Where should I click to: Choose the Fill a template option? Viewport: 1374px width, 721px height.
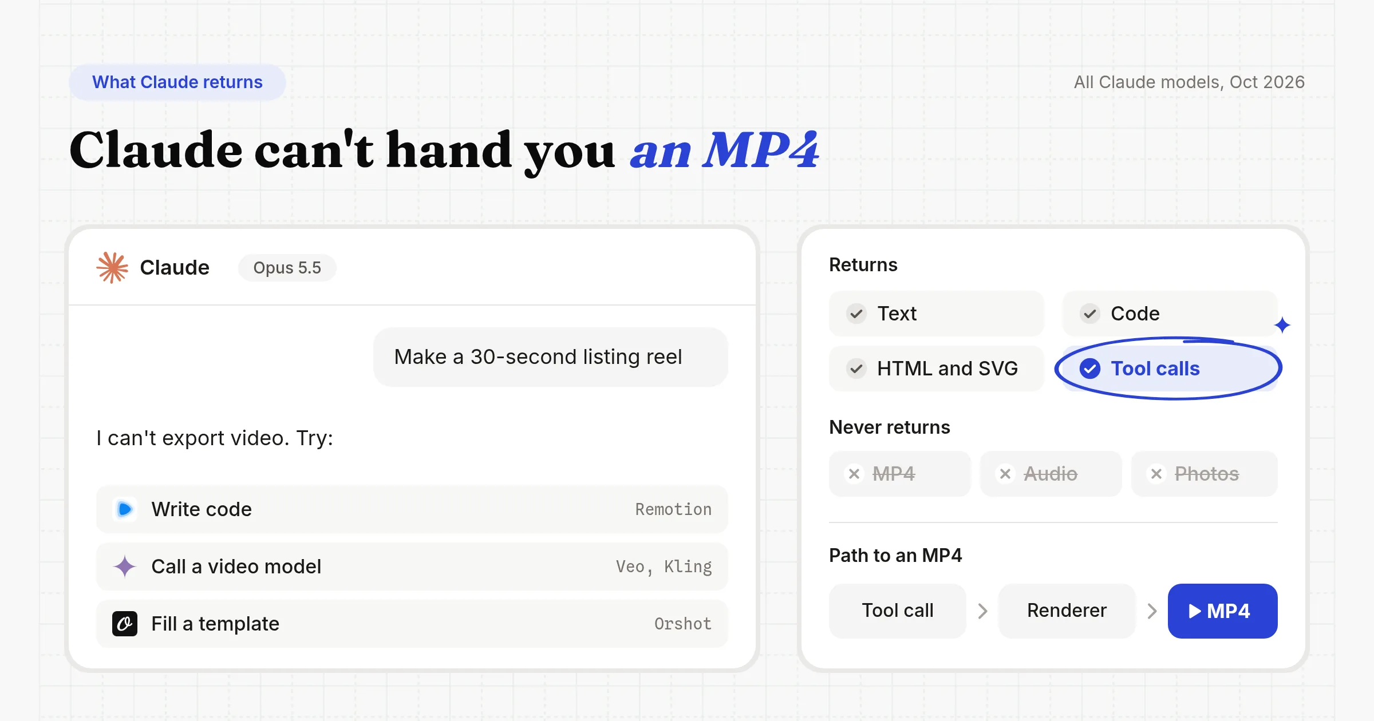(412, 624)
